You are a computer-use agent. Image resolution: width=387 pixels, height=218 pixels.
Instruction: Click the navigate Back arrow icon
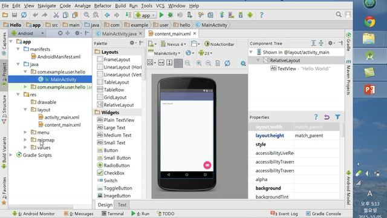[x=107, y=15]
